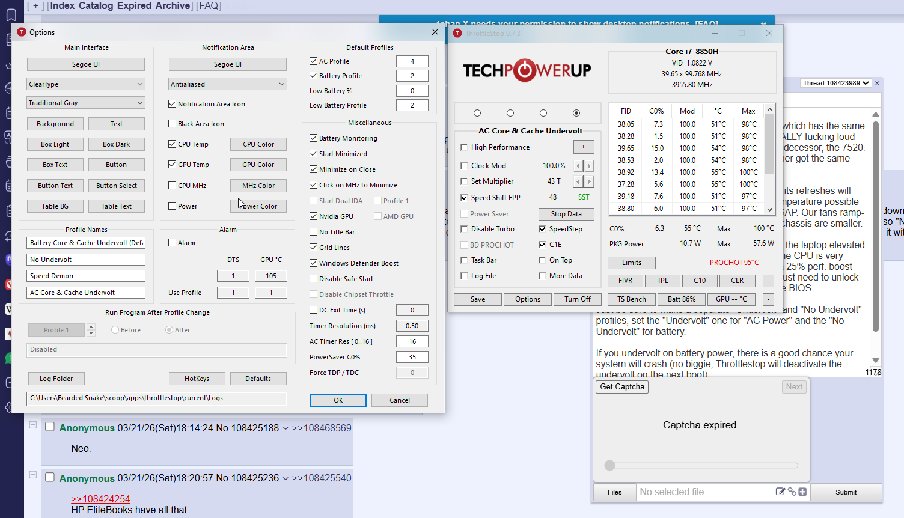Click the minus button right of GPU temperature

[x=768, y=299]
